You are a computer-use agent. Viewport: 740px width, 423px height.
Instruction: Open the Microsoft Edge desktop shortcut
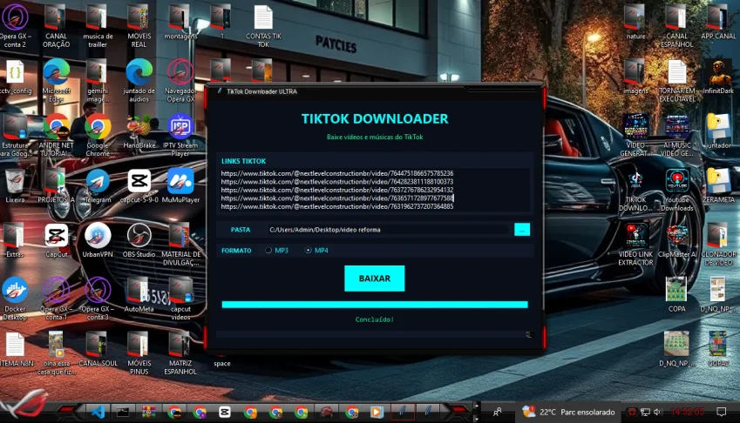[56, 81]
